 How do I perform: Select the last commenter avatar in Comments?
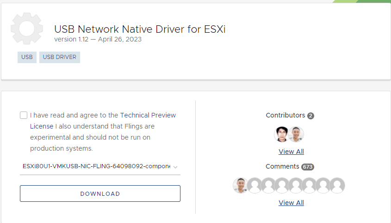(337, 185)
